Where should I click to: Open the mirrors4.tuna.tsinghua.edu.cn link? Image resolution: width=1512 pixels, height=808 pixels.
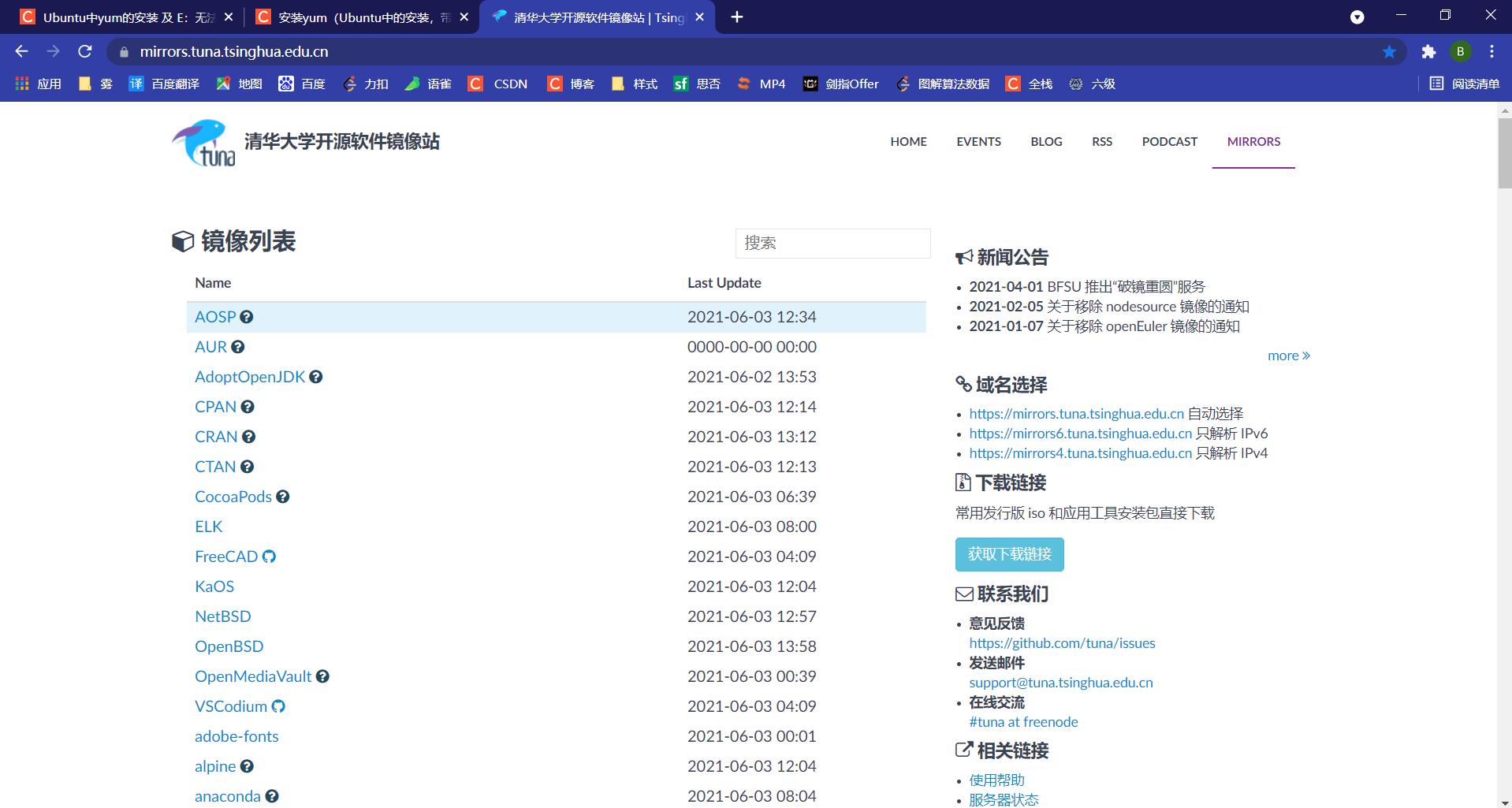[x=1080, y=453]
